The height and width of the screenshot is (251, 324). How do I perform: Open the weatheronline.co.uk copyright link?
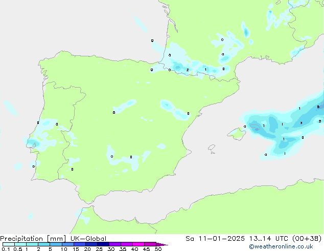(x=281, y=246)
